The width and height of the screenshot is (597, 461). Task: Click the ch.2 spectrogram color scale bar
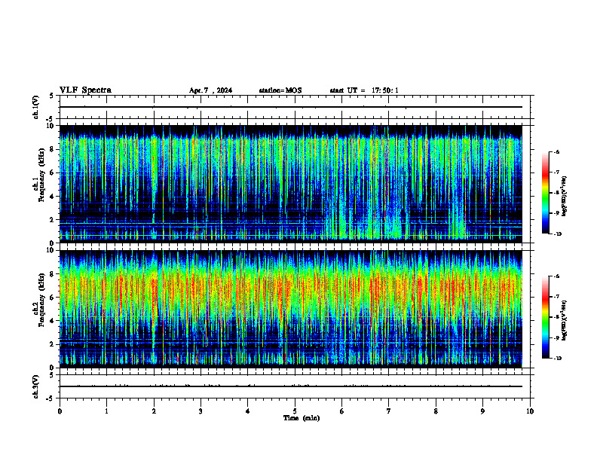[545, 317]
